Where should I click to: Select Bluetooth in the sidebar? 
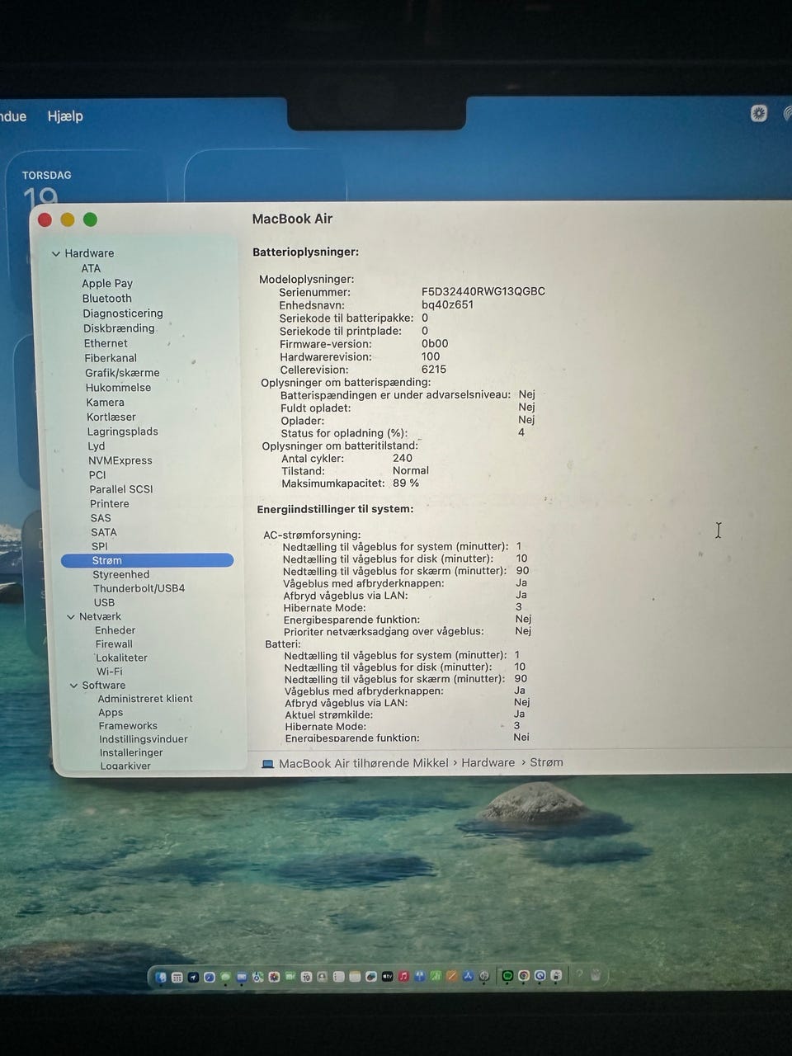pyautogui.click(x=107, y=298)
